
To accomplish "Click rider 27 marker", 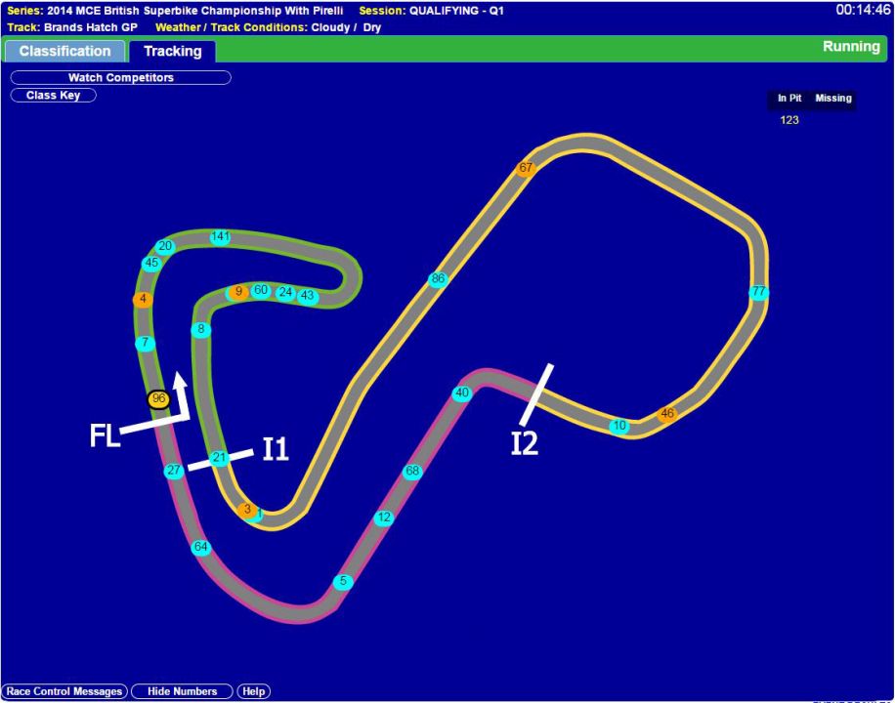I will pyautogui.click(x=174, y=471).
